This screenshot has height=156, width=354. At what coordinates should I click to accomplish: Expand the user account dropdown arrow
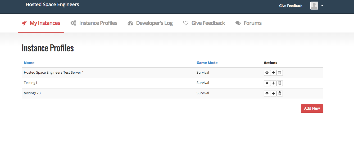(322, 6)
